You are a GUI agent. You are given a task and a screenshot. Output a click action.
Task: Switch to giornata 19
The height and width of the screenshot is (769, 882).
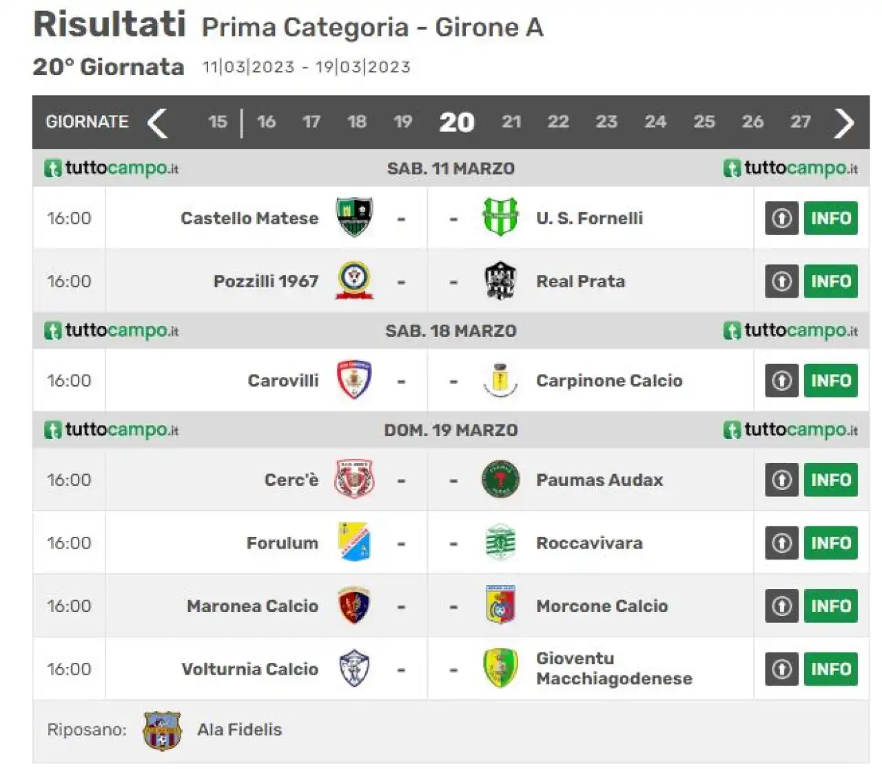coord(402,122)
